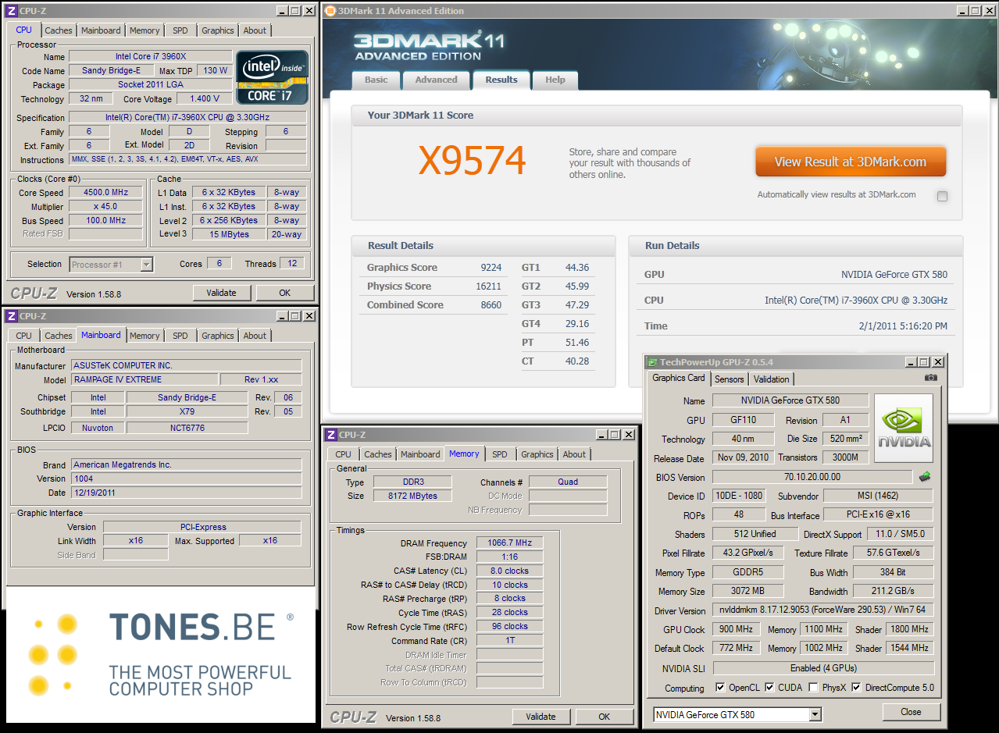The image size is (999, 733).
Task: Select Memory tab in Mainboard CPU-Z window
Action: tap(144, 336)
